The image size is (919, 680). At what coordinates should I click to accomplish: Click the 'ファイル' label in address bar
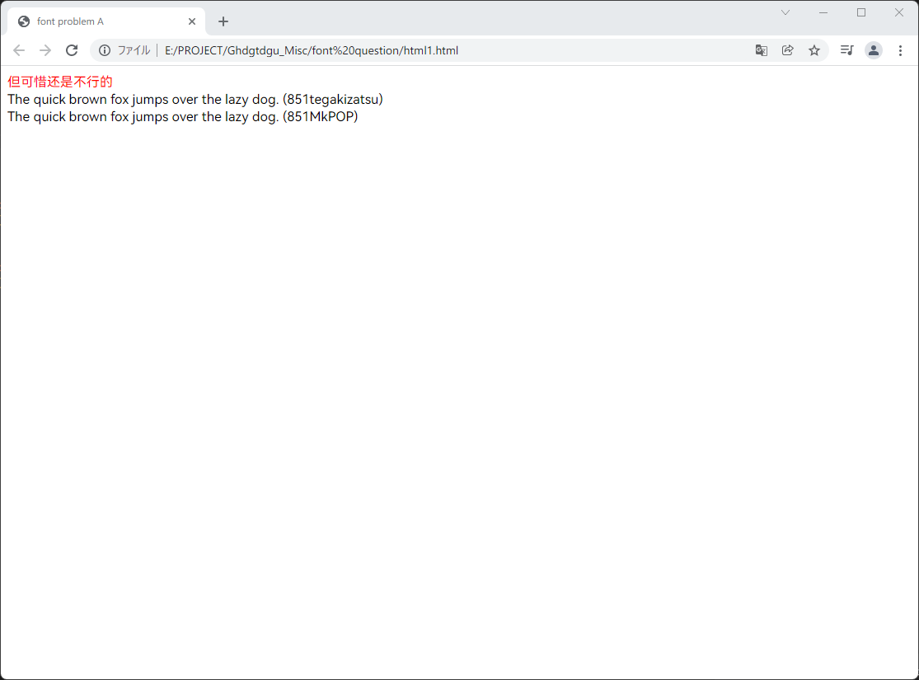(134, 50)
